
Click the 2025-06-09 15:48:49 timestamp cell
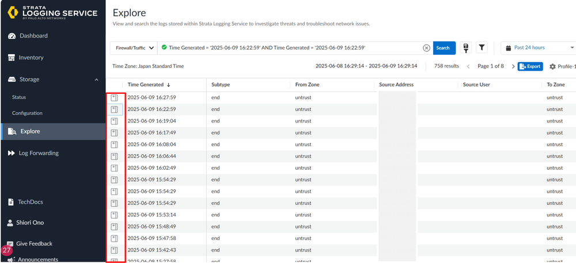click(x=151, y=227)
